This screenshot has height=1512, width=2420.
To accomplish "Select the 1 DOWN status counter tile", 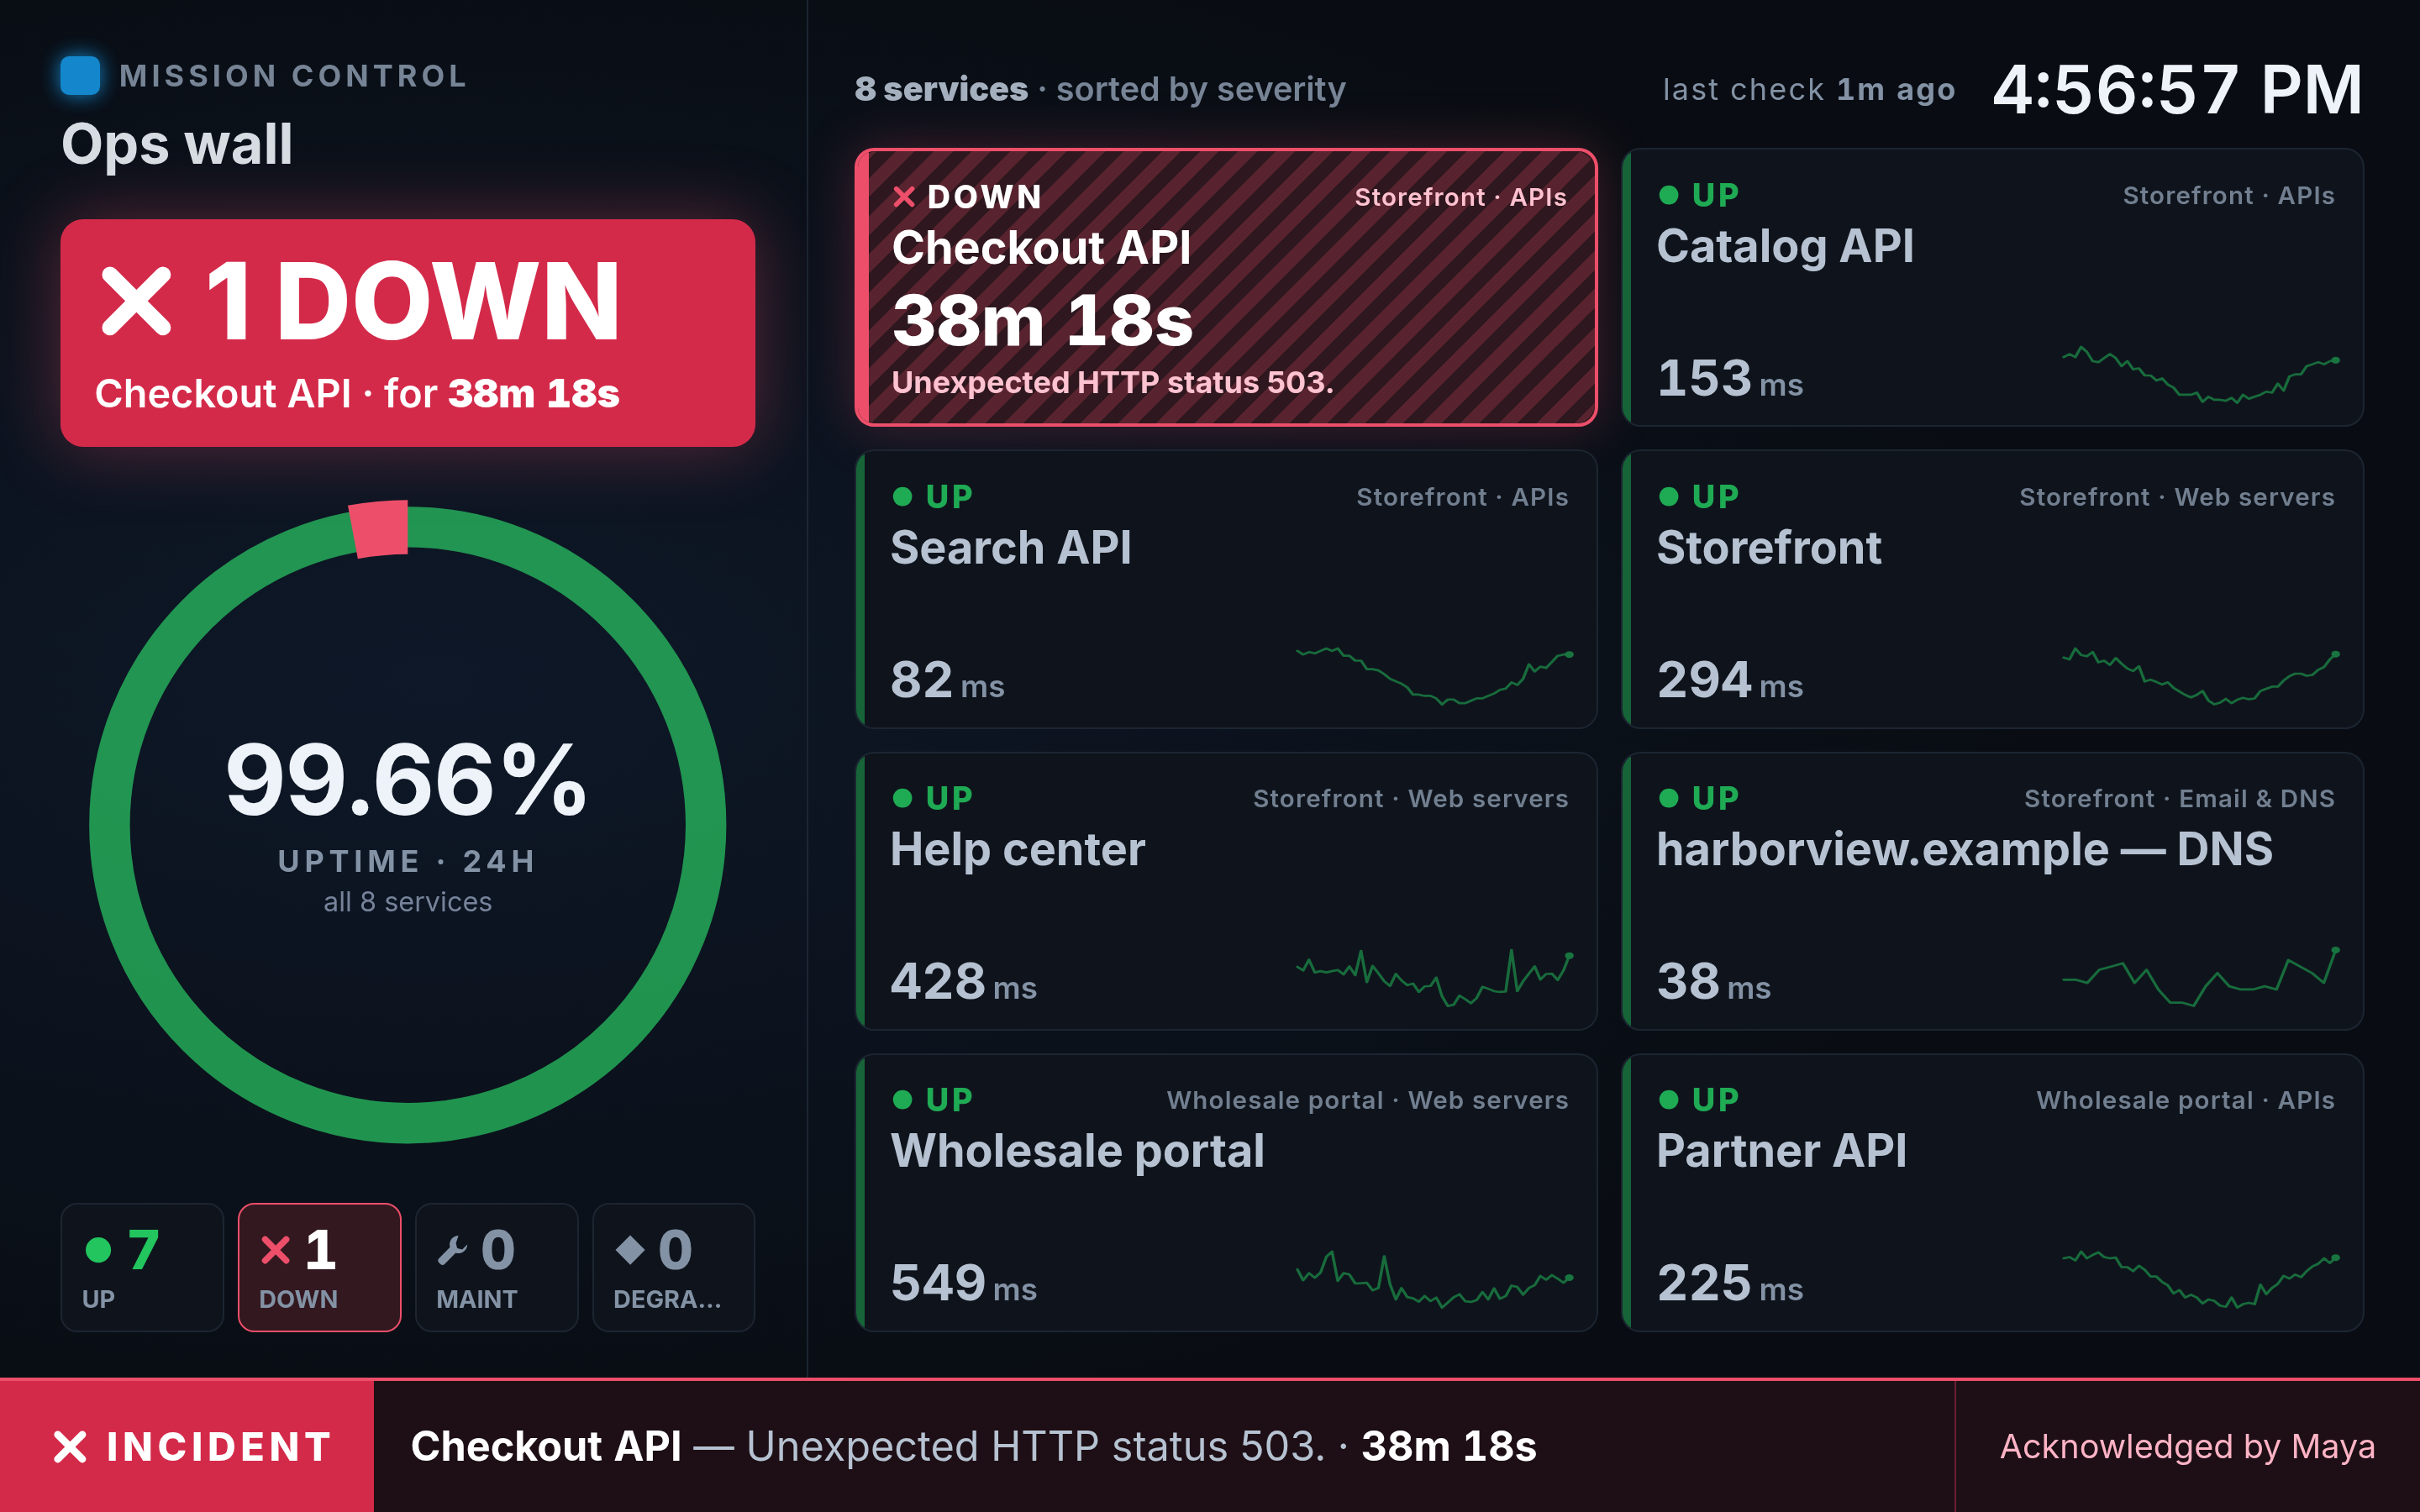I will point(319,1267).
